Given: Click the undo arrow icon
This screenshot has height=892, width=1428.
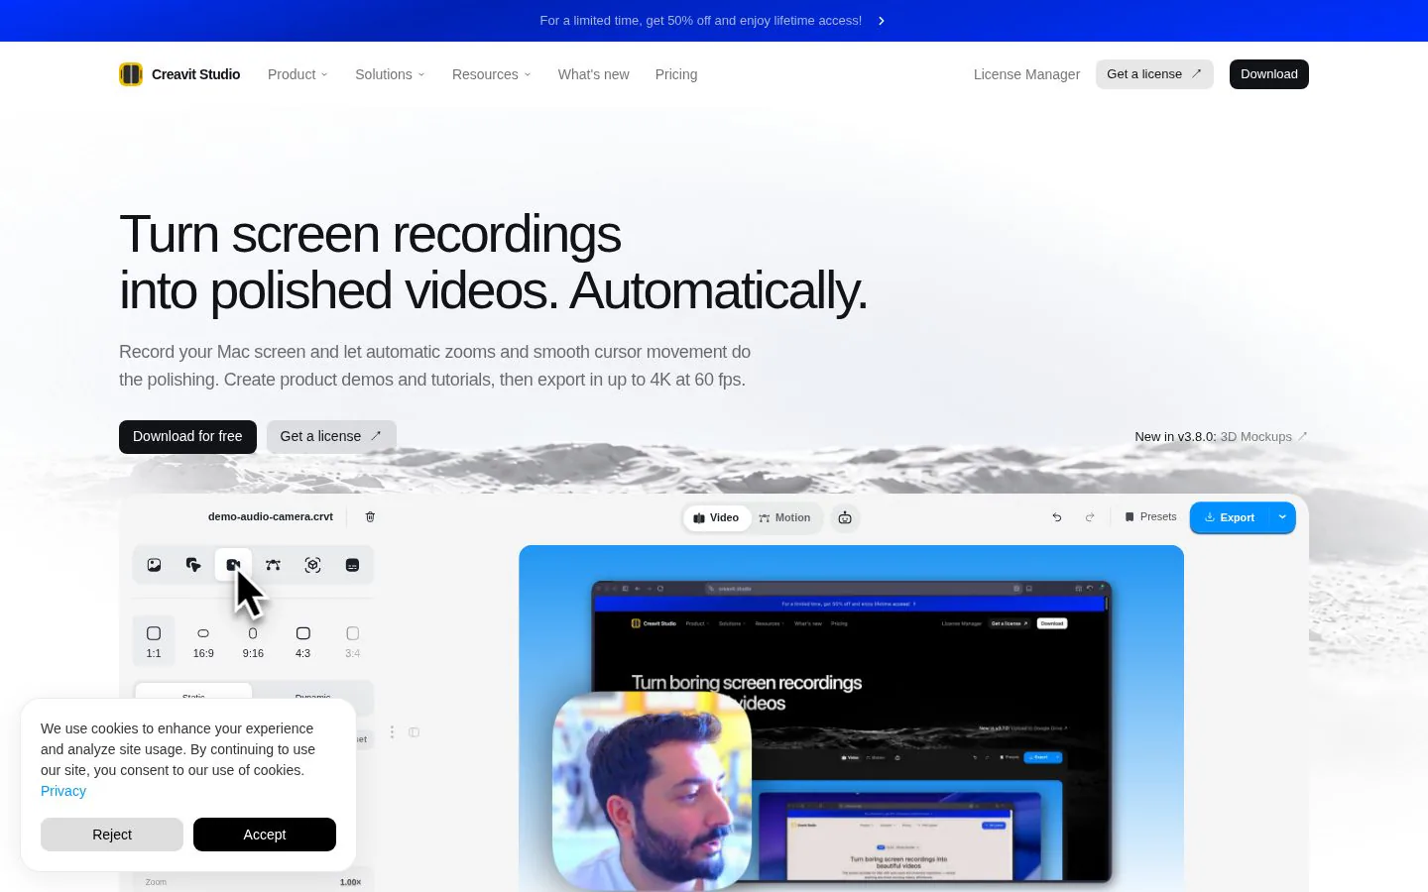Looking at the screenshot, I should click(1057, 517).
